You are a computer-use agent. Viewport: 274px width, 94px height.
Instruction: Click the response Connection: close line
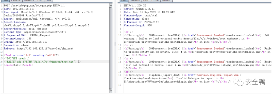[x=136, y=19]
